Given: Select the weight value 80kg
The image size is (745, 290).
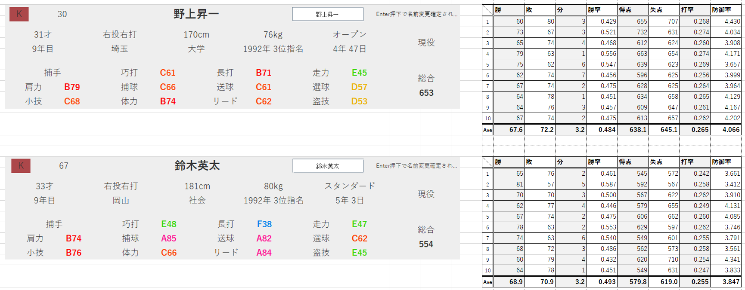Looking at the screenshot, I should pyautogui.click(x=273, y=186).
